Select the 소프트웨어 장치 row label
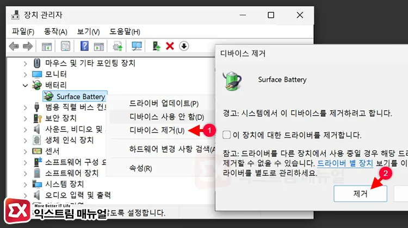This screenshot has height=228, width=408. 72,173
